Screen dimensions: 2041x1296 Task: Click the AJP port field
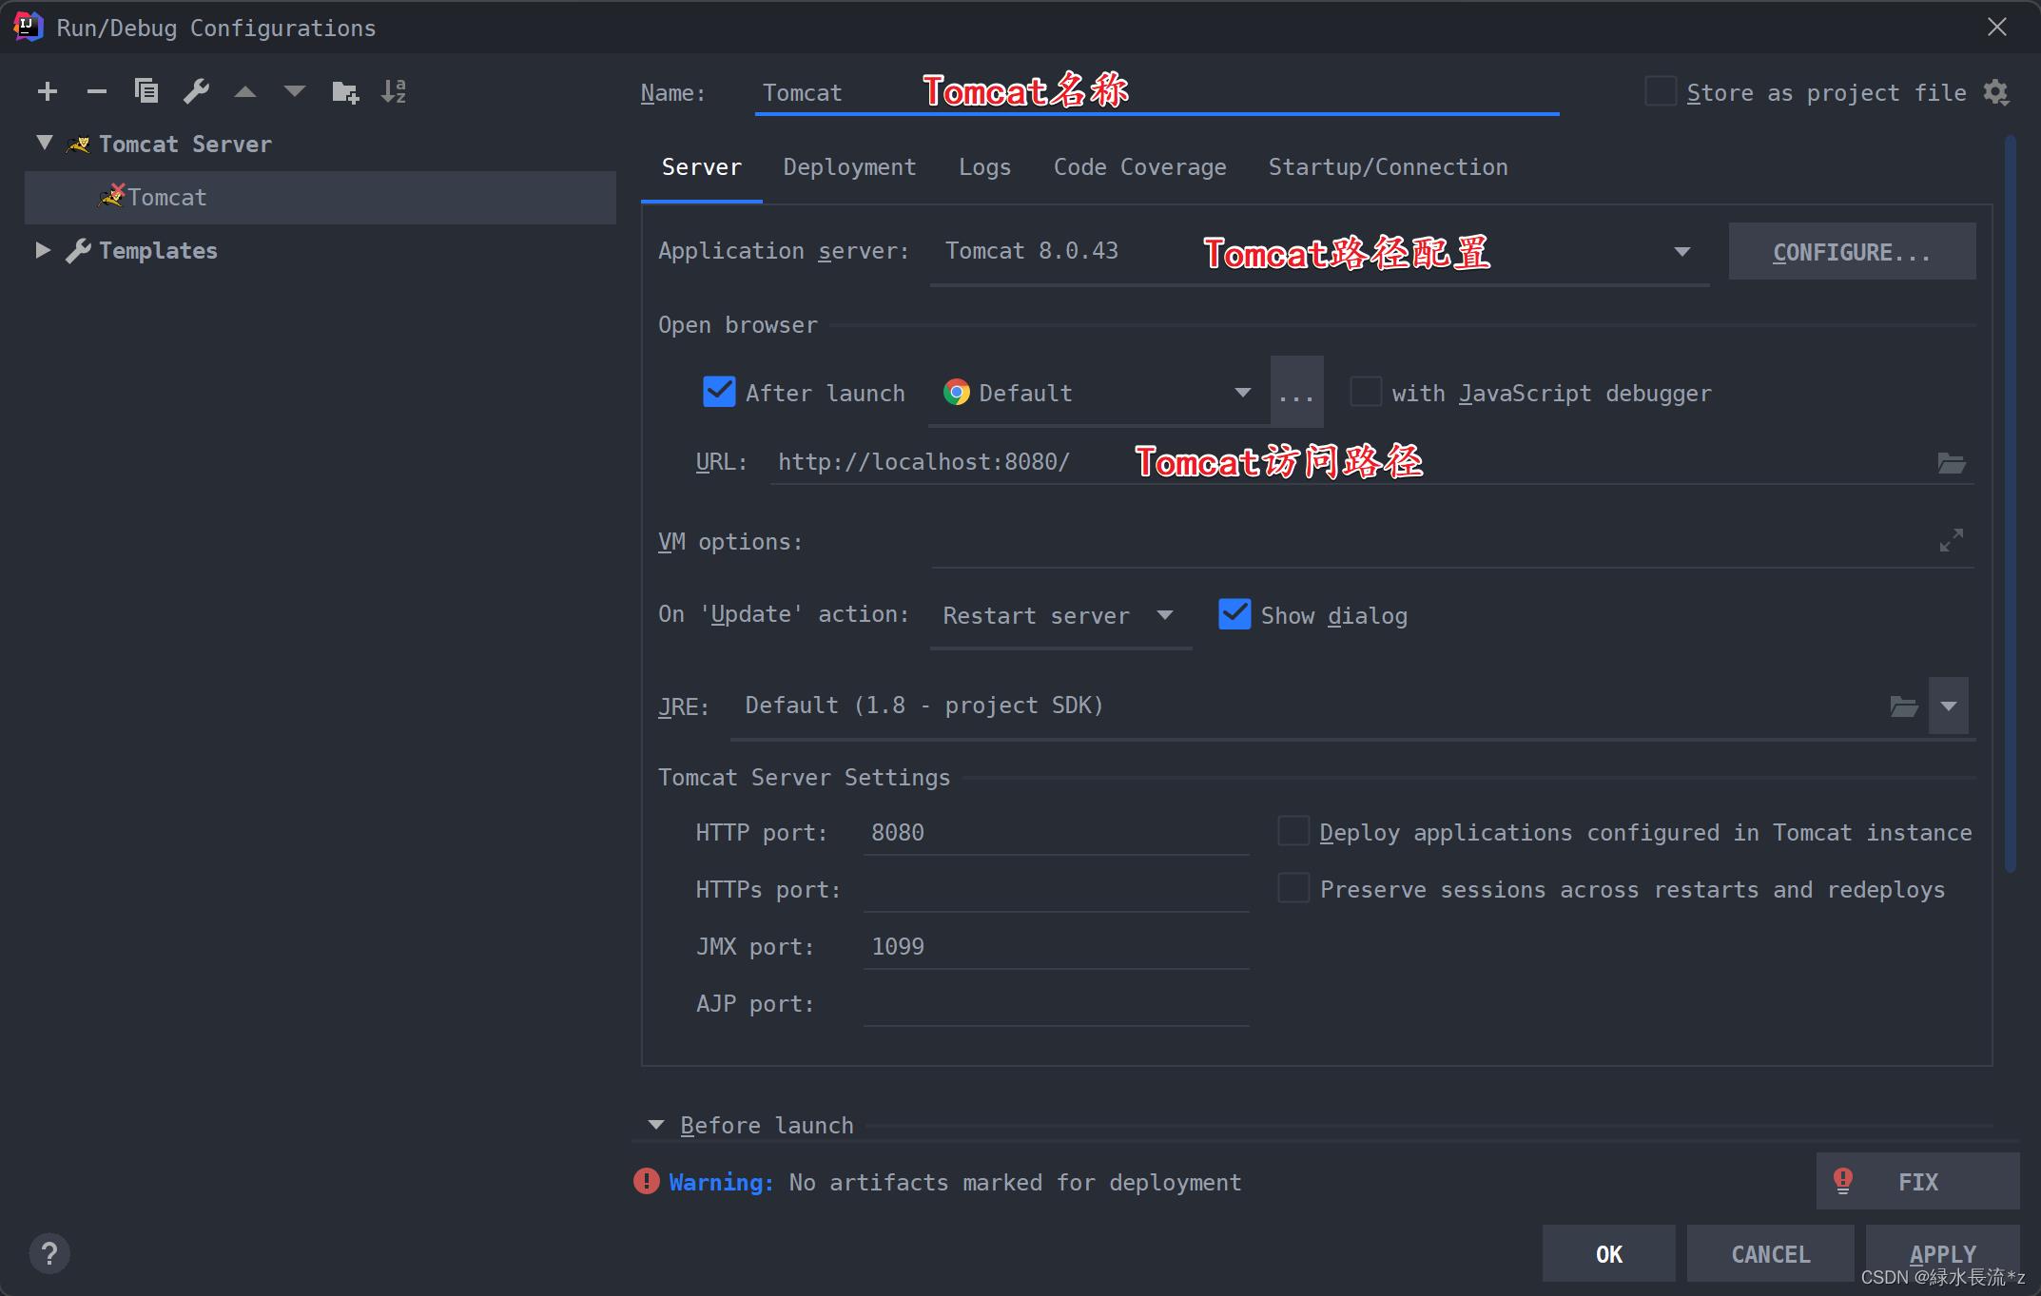click(1056, 1004)
